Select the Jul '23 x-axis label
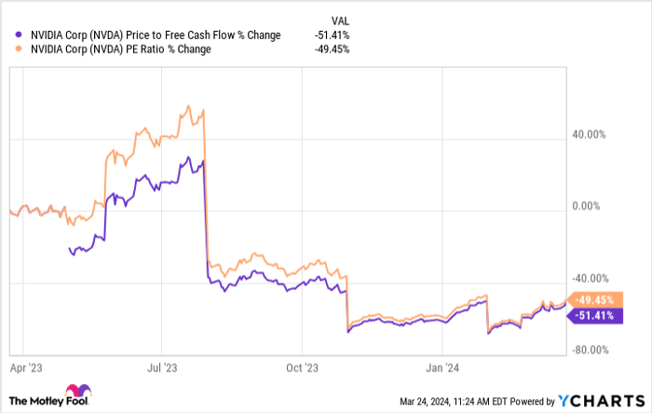This screenshot has height=413, width=652. point(163,366)
